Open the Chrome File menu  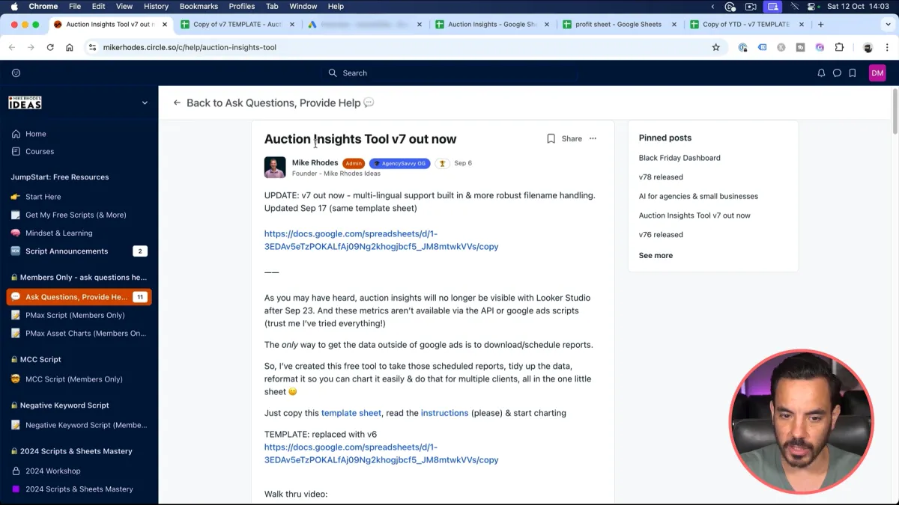tap(75, 6)
